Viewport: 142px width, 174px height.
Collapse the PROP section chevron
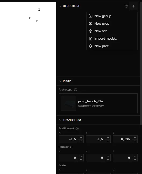(x=60, y=81)
